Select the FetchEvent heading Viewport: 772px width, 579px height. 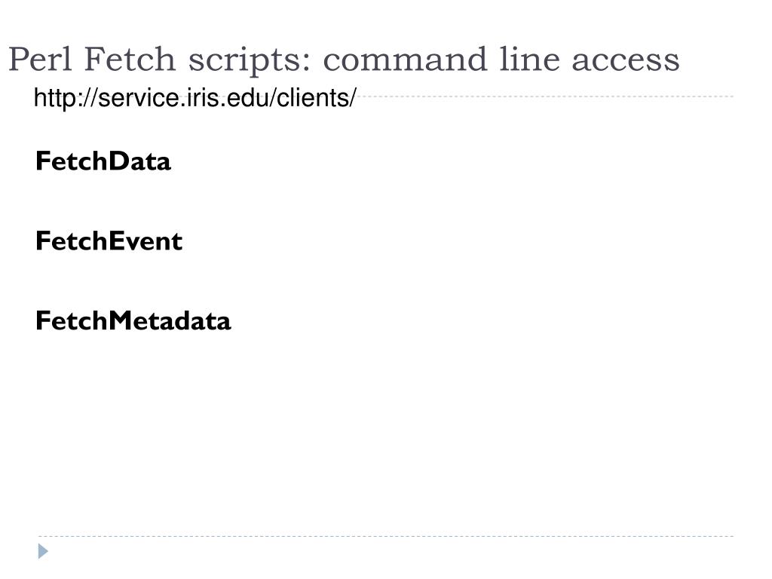click(109, 240)
